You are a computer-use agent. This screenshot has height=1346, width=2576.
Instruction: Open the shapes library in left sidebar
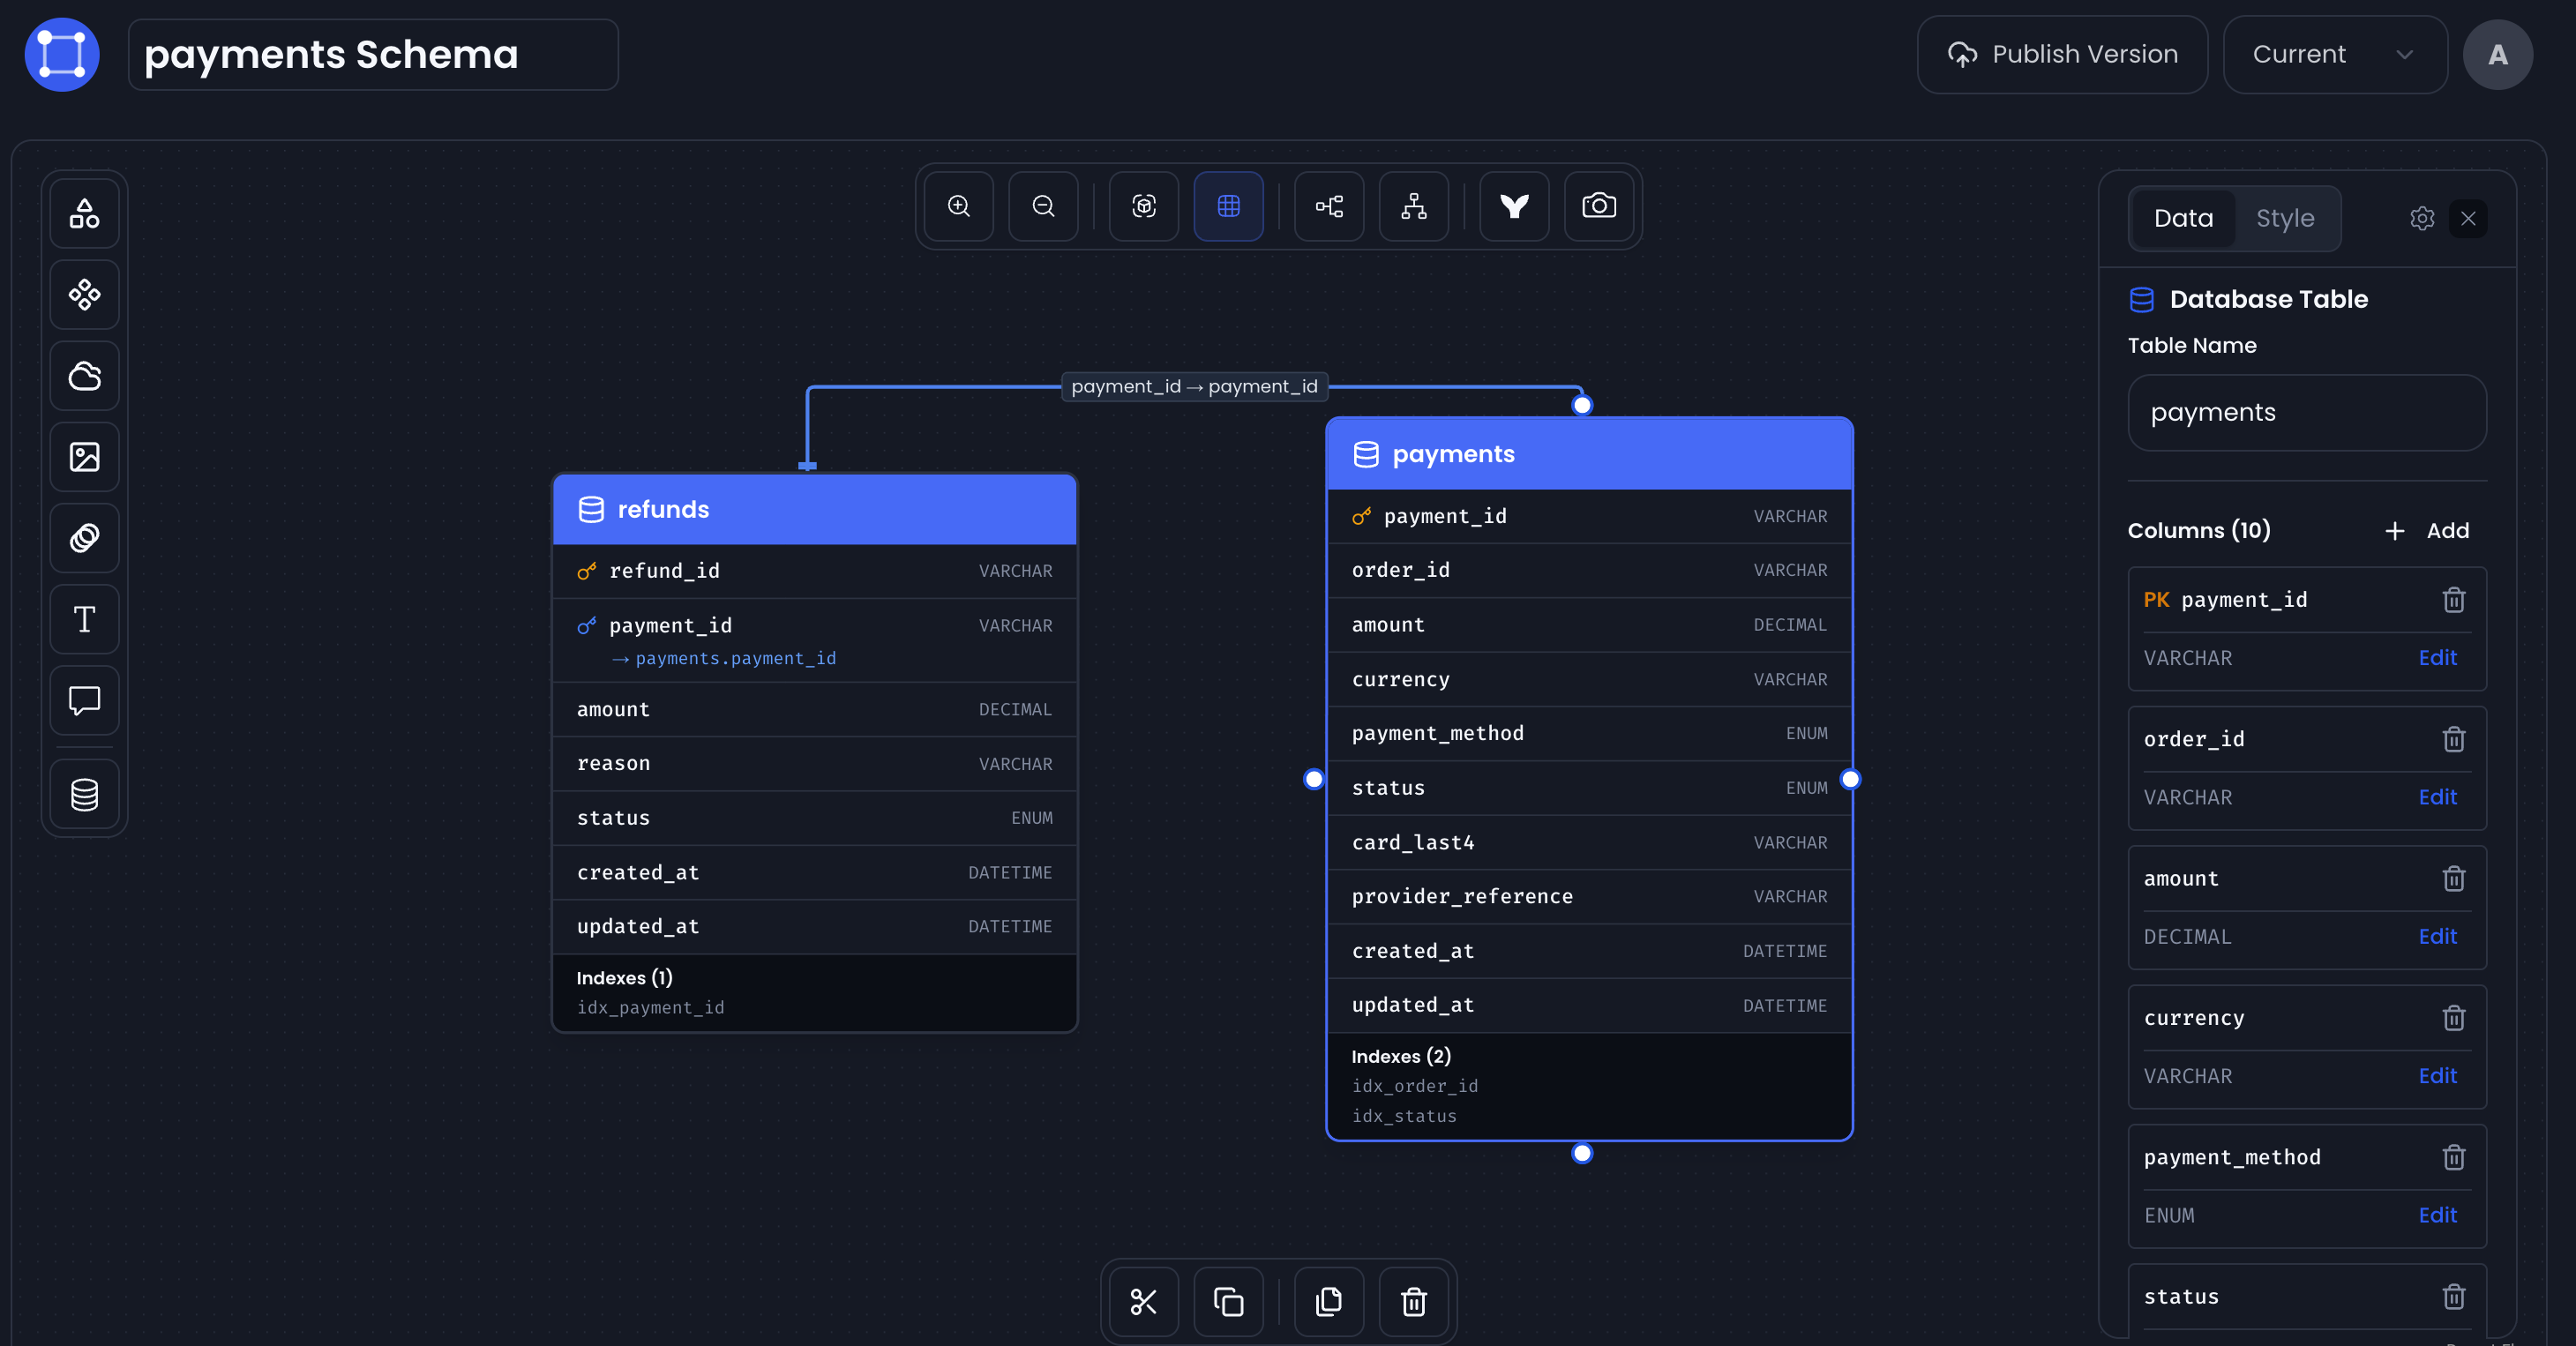(84, 213)
